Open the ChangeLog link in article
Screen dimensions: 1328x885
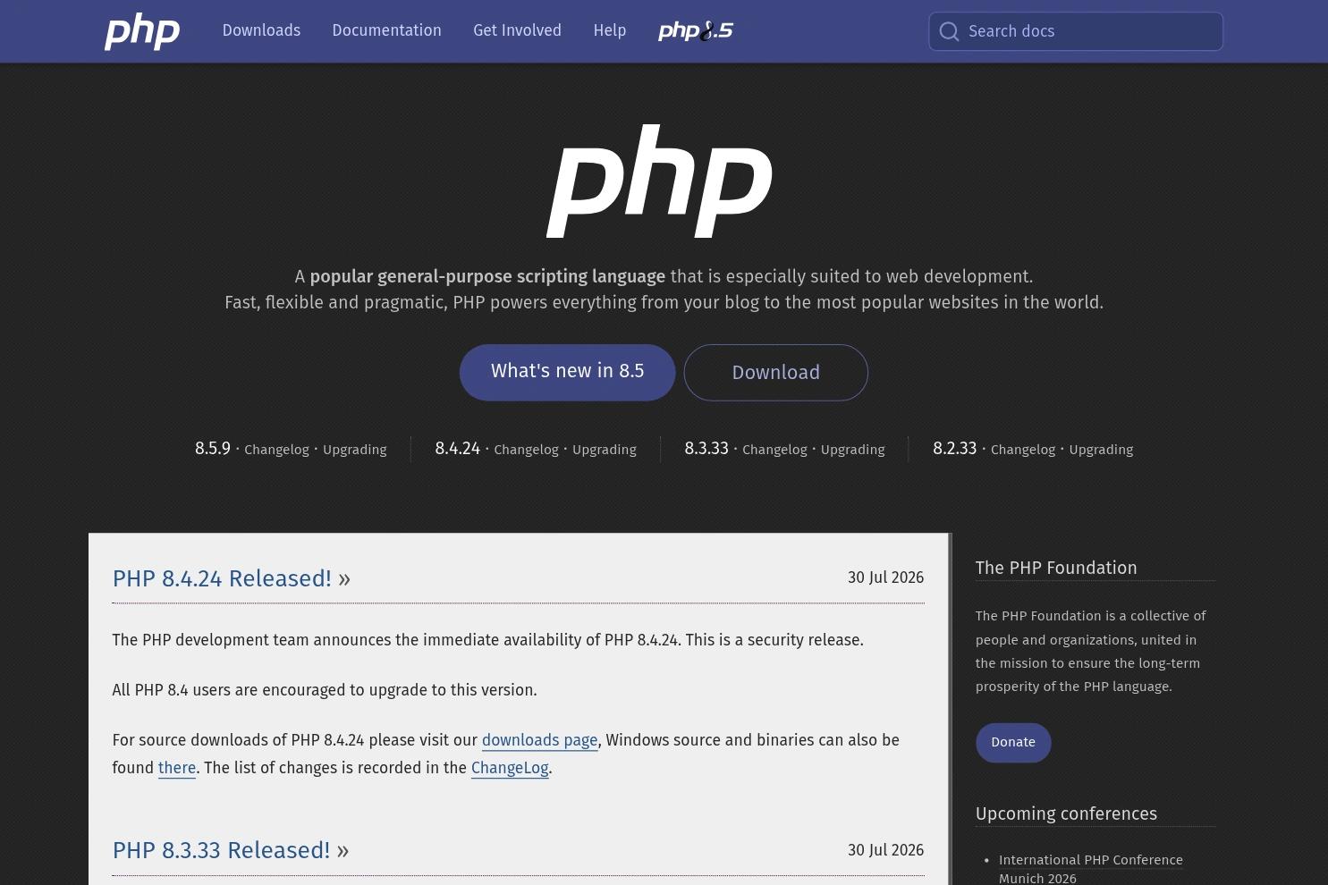pyautogui.click(x=510, y=768)
